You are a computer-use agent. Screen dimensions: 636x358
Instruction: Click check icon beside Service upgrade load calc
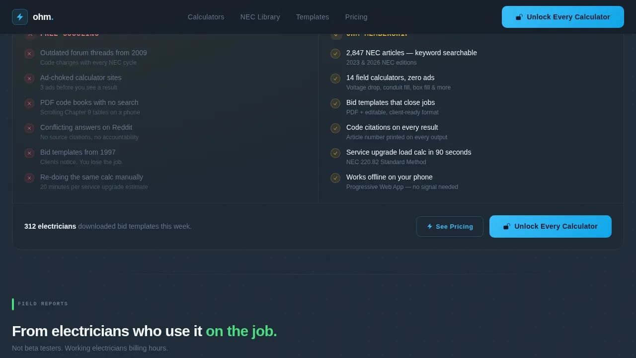335,153
